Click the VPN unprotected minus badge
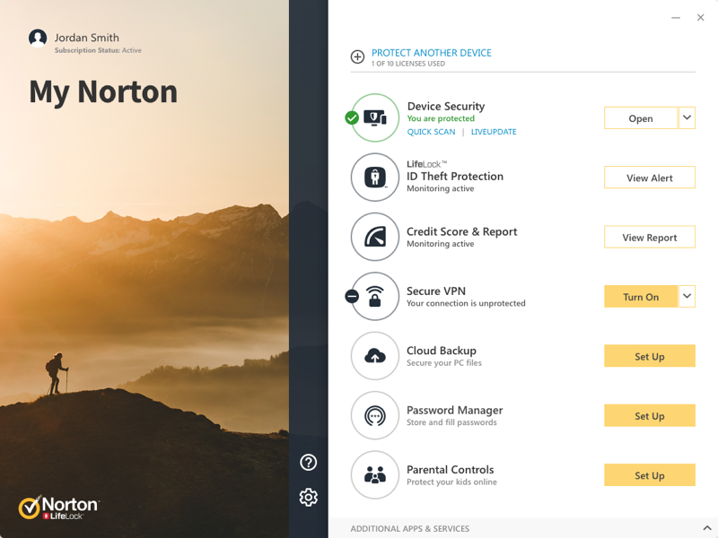The height and width of the screenshot is (538, 718). (352, 297)
